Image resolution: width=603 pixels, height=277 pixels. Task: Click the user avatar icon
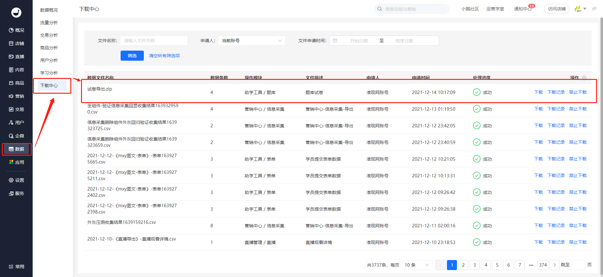578,9
